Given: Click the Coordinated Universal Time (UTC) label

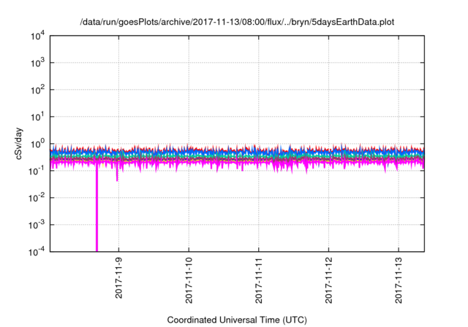Looking at the screenshot, I should 237,320.
